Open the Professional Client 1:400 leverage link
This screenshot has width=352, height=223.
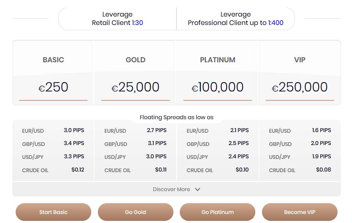276,23
